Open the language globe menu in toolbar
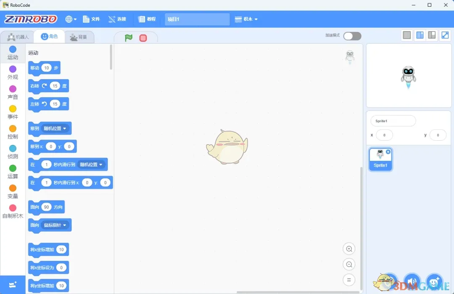454x294 pixels. click(71, 19)
